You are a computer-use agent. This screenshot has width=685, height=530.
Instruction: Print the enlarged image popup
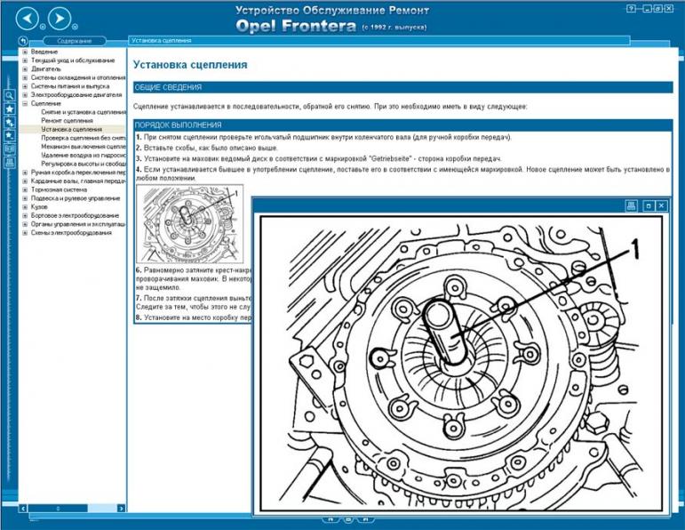tap(631, 205)
